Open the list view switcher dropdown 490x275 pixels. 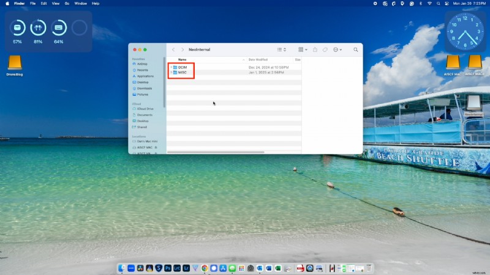click(281, 50)
